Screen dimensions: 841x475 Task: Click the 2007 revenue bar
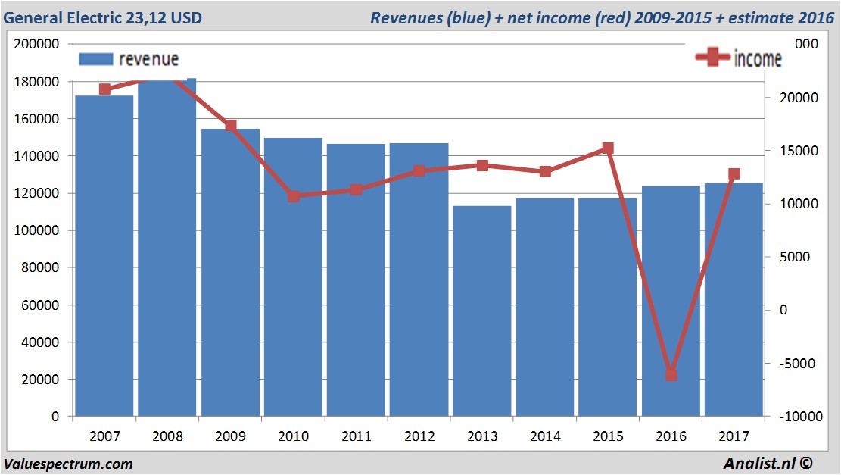104,256
